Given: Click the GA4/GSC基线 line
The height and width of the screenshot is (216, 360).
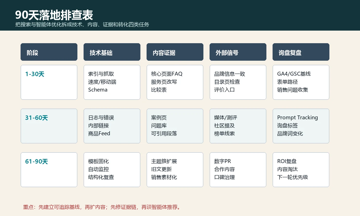Looking at the screenshot, I should click(294, 74).
